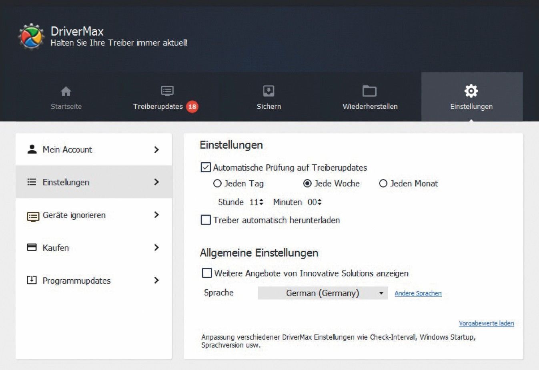Select the Einstellungen gear icon

471,91
